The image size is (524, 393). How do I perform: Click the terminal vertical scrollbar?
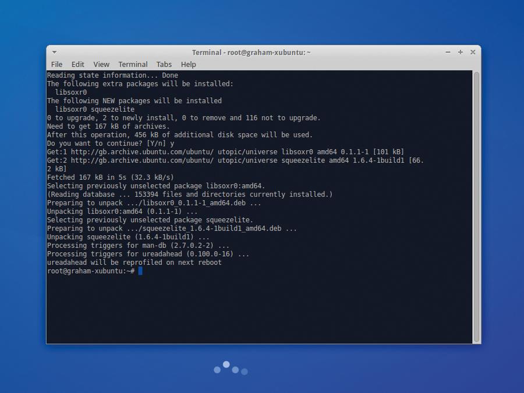coord(476,207)
